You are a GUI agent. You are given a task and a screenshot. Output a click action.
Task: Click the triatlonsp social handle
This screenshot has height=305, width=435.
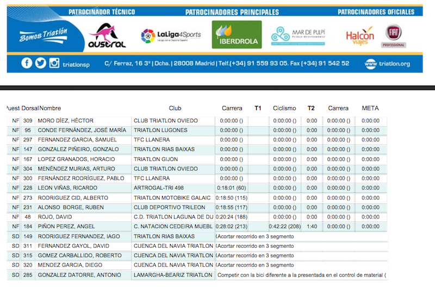76,65
